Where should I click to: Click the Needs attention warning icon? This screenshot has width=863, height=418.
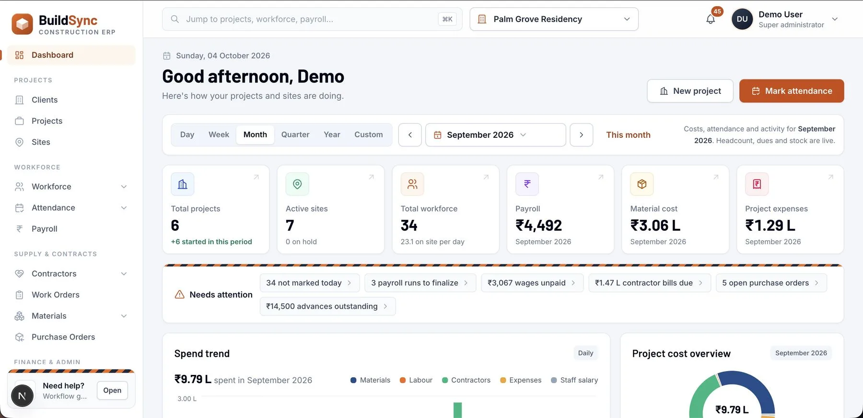tap(180, 294)
